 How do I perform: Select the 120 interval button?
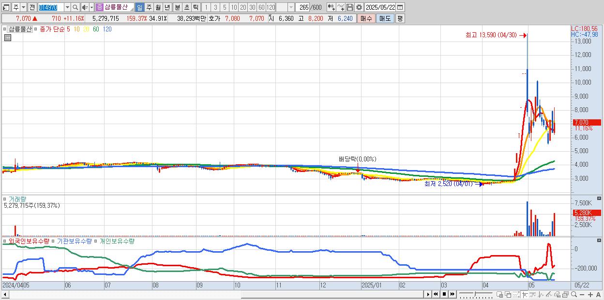point(271,7)
